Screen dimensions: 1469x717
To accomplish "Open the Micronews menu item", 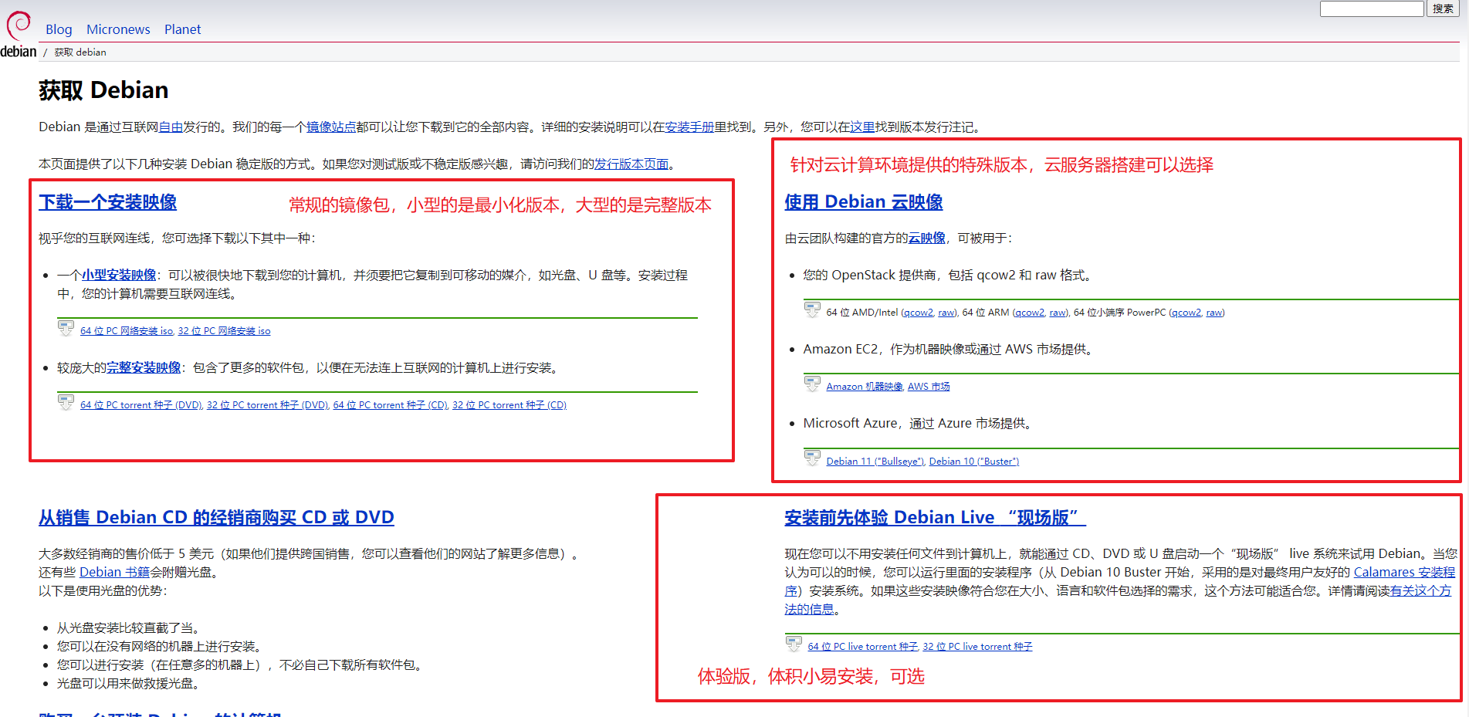I will 118,29.
